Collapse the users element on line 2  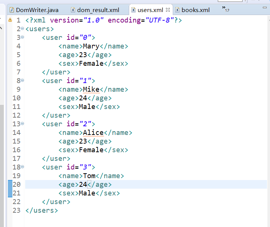point(23,29)
